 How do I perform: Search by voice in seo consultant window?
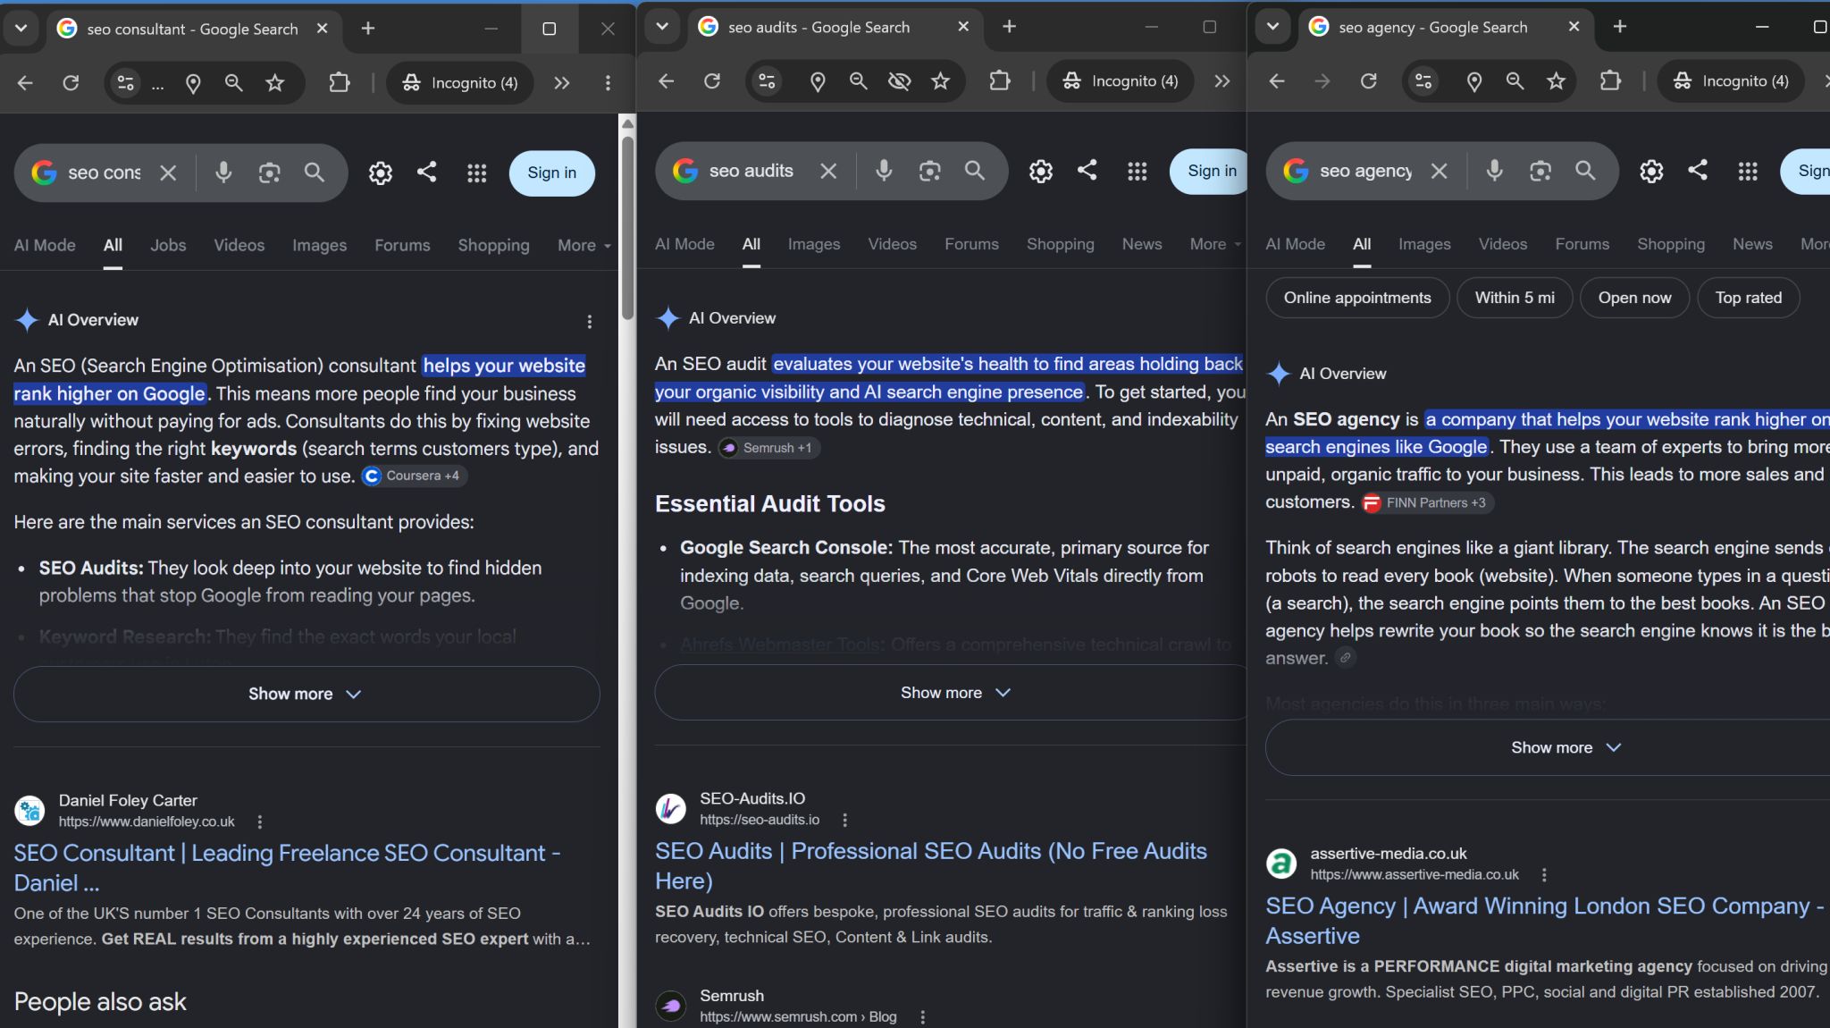click(223, 173)
